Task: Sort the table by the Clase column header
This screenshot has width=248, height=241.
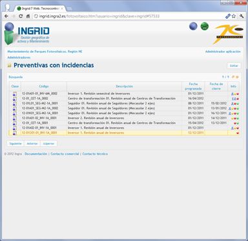Action: [15, 86]
